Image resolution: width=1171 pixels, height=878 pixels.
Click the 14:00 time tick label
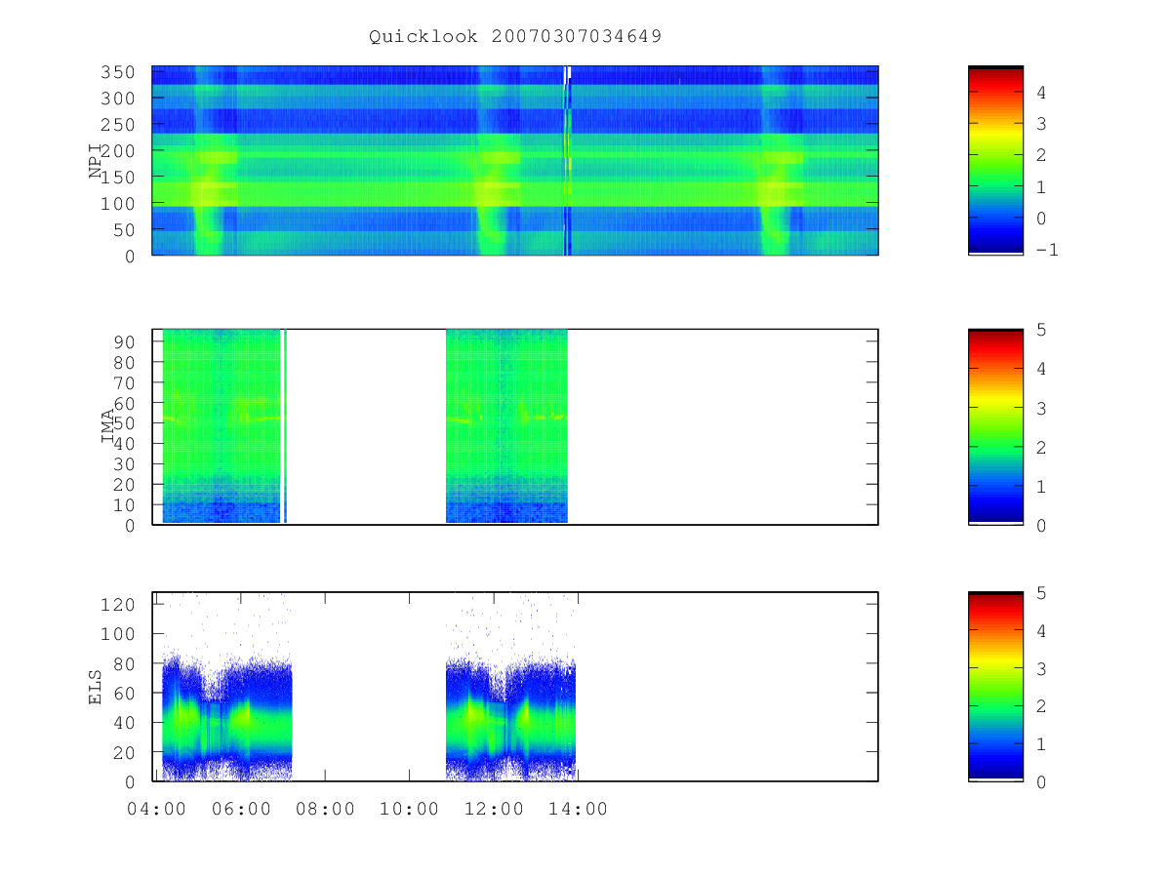578,809
